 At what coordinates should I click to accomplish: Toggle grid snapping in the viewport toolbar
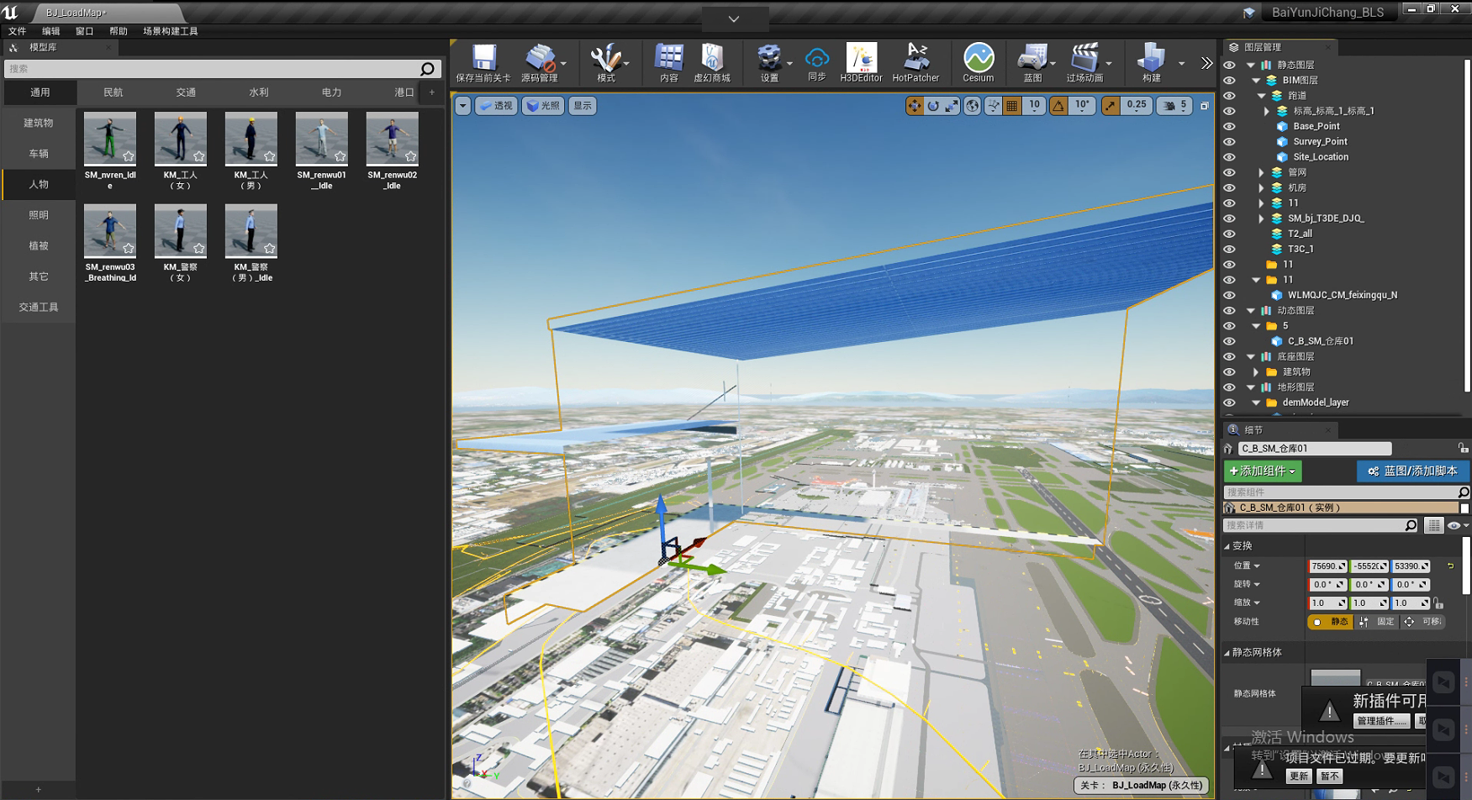pyautogui.click(x=1012, y=106)
